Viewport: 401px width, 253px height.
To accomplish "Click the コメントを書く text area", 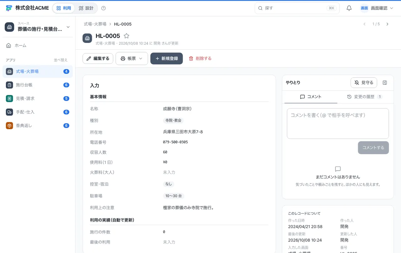I will pyautogui.click(x=338, y=124).
